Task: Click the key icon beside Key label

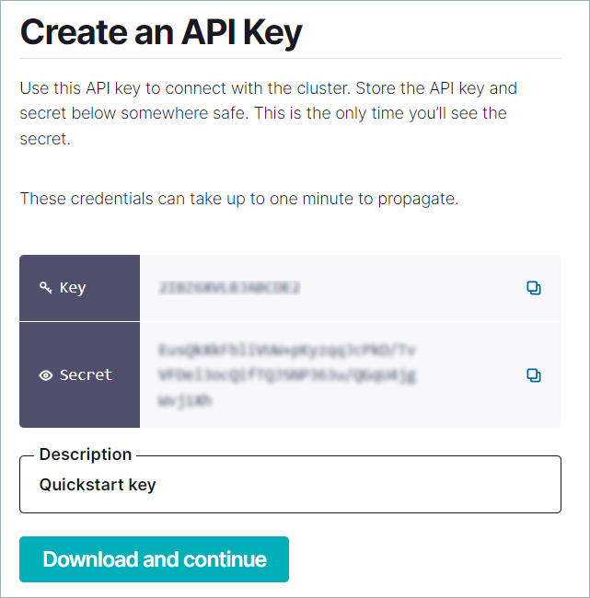Action: pos(46,288)
